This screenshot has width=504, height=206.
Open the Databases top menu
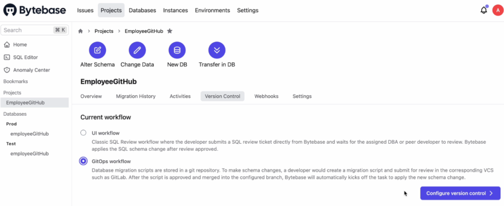[x=142, y=10]
